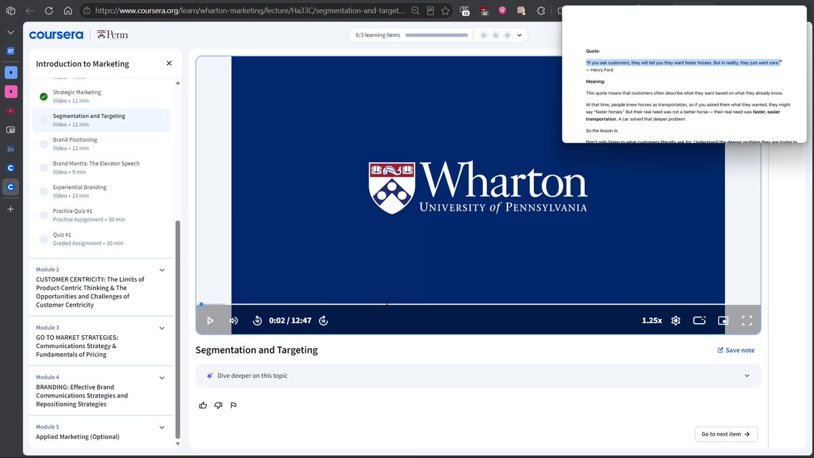The image size is (814, 458).
Task: Report an issue with flag icon
Action: 233,405
